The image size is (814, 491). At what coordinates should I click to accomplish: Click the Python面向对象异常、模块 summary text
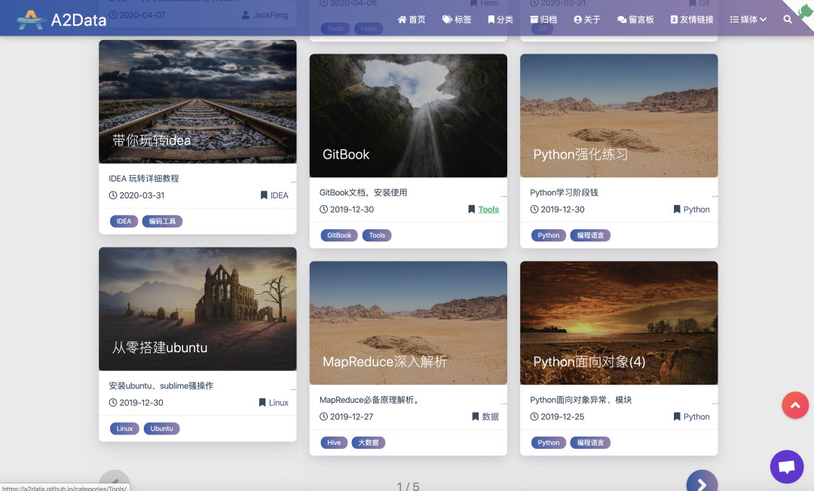[x=581, y=400]
